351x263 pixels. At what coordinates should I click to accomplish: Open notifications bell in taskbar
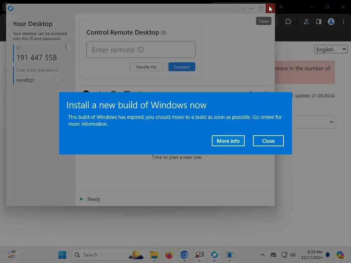click(328, 255)
